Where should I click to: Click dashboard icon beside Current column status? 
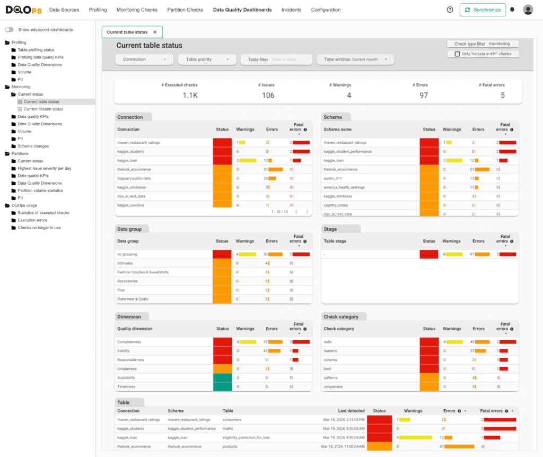click(x=20, y=109)
